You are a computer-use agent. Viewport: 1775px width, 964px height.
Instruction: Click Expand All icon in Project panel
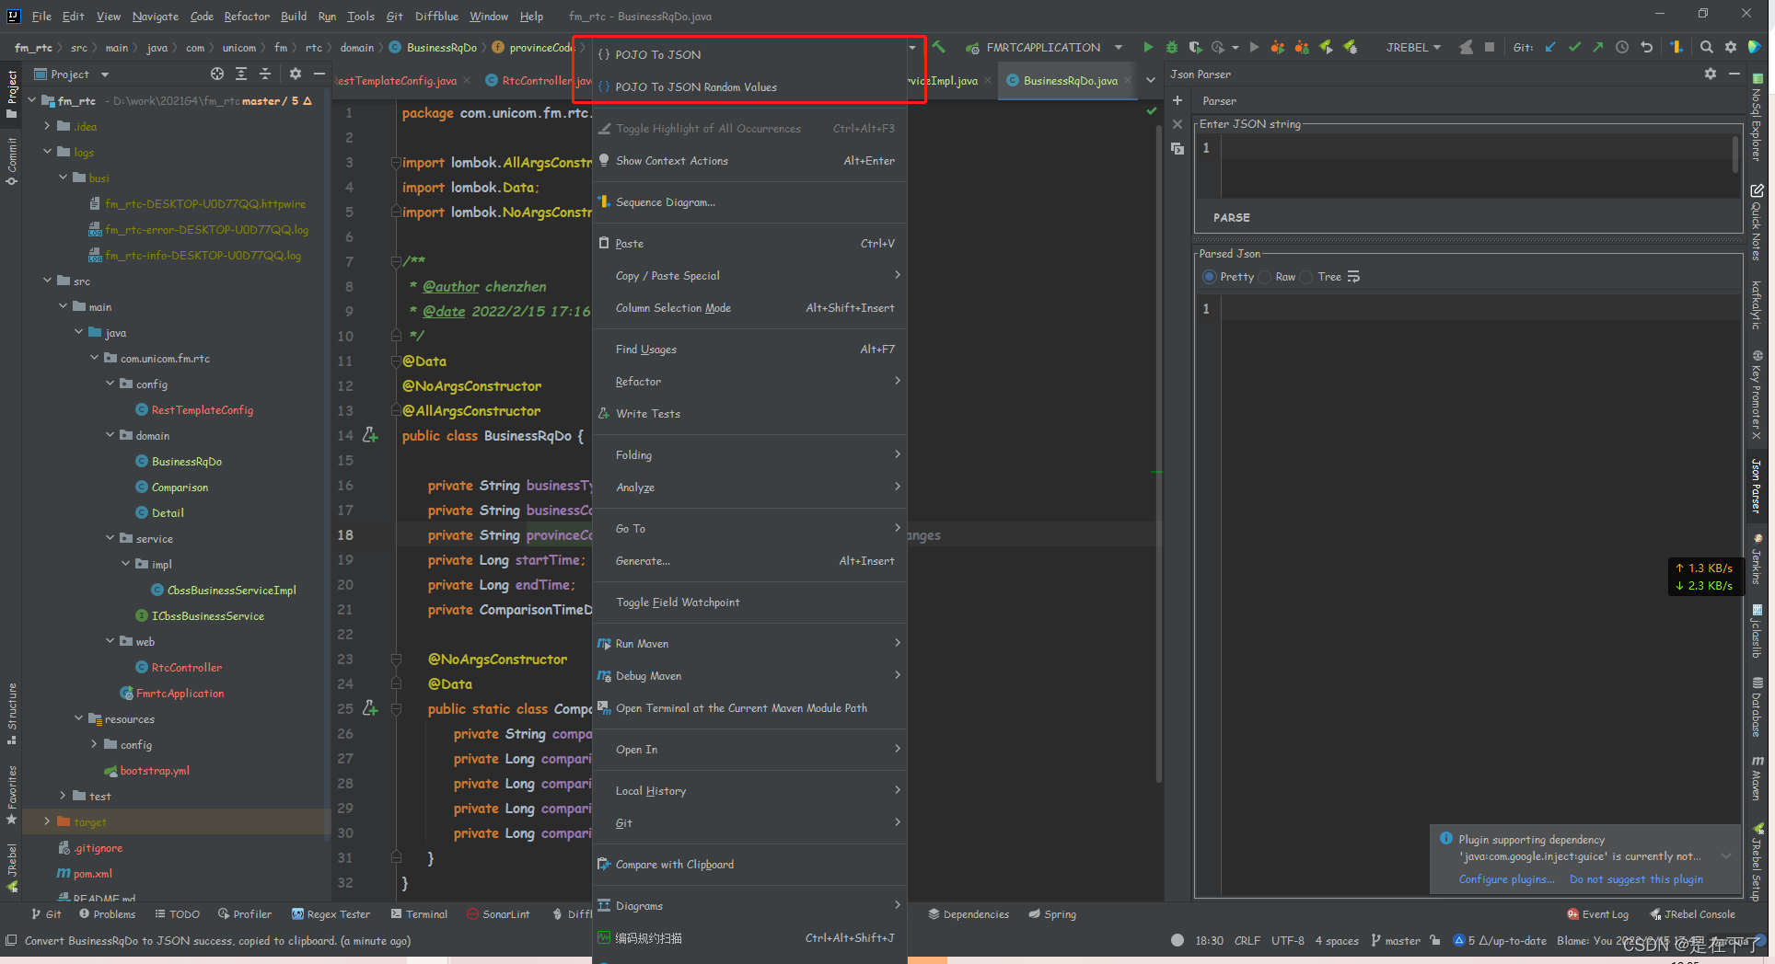(x=241, y=74)
